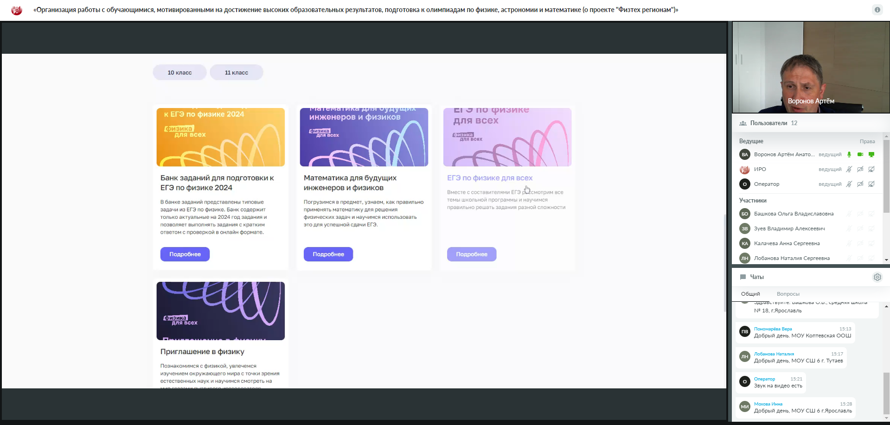Click БО avatar of Башкова Ольга
890x425 pixels.
[745, 214]
